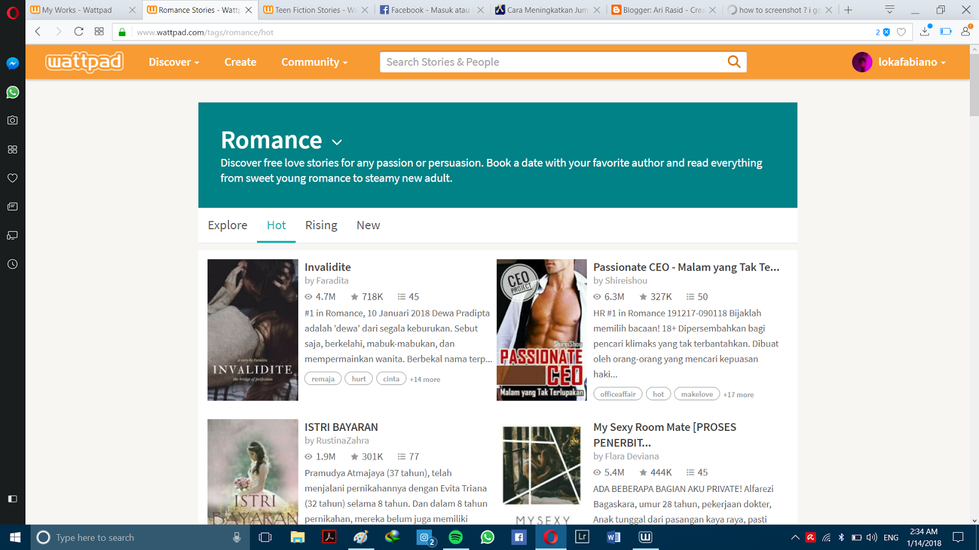979x550 pixels.
Task: Open volume control in system tray
Action: click(872, 538)
